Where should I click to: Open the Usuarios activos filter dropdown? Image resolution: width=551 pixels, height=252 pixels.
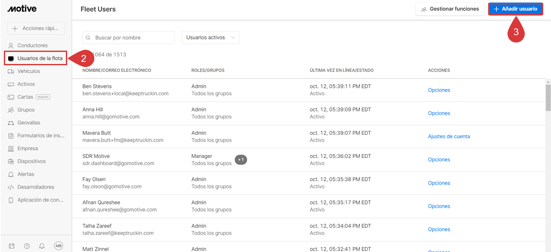click(210, 37)
